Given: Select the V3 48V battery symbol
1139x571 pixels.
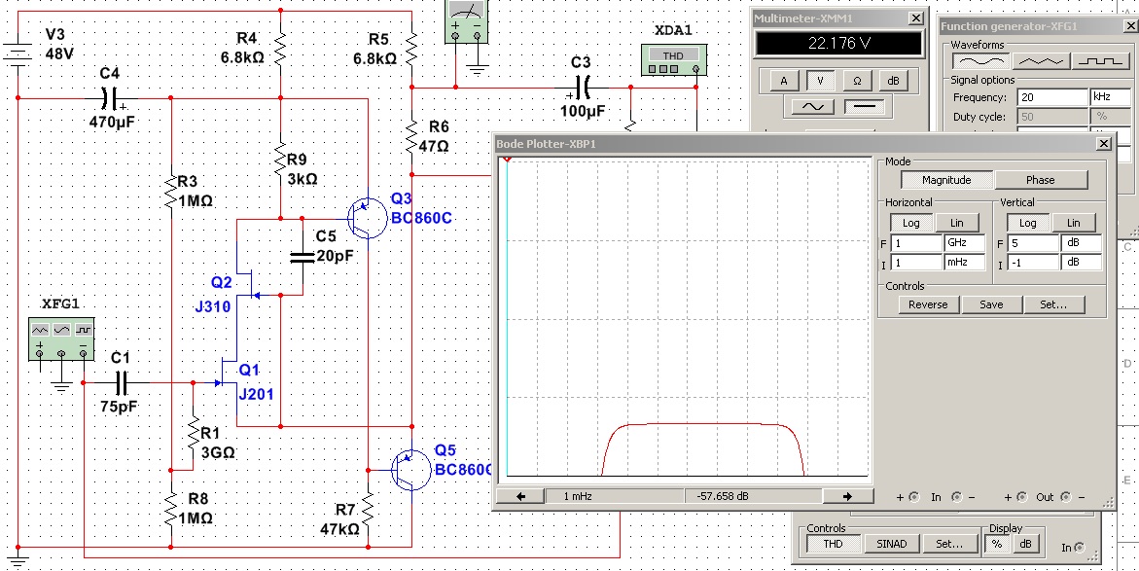Looking at the screenshot, I should (16, 55).
